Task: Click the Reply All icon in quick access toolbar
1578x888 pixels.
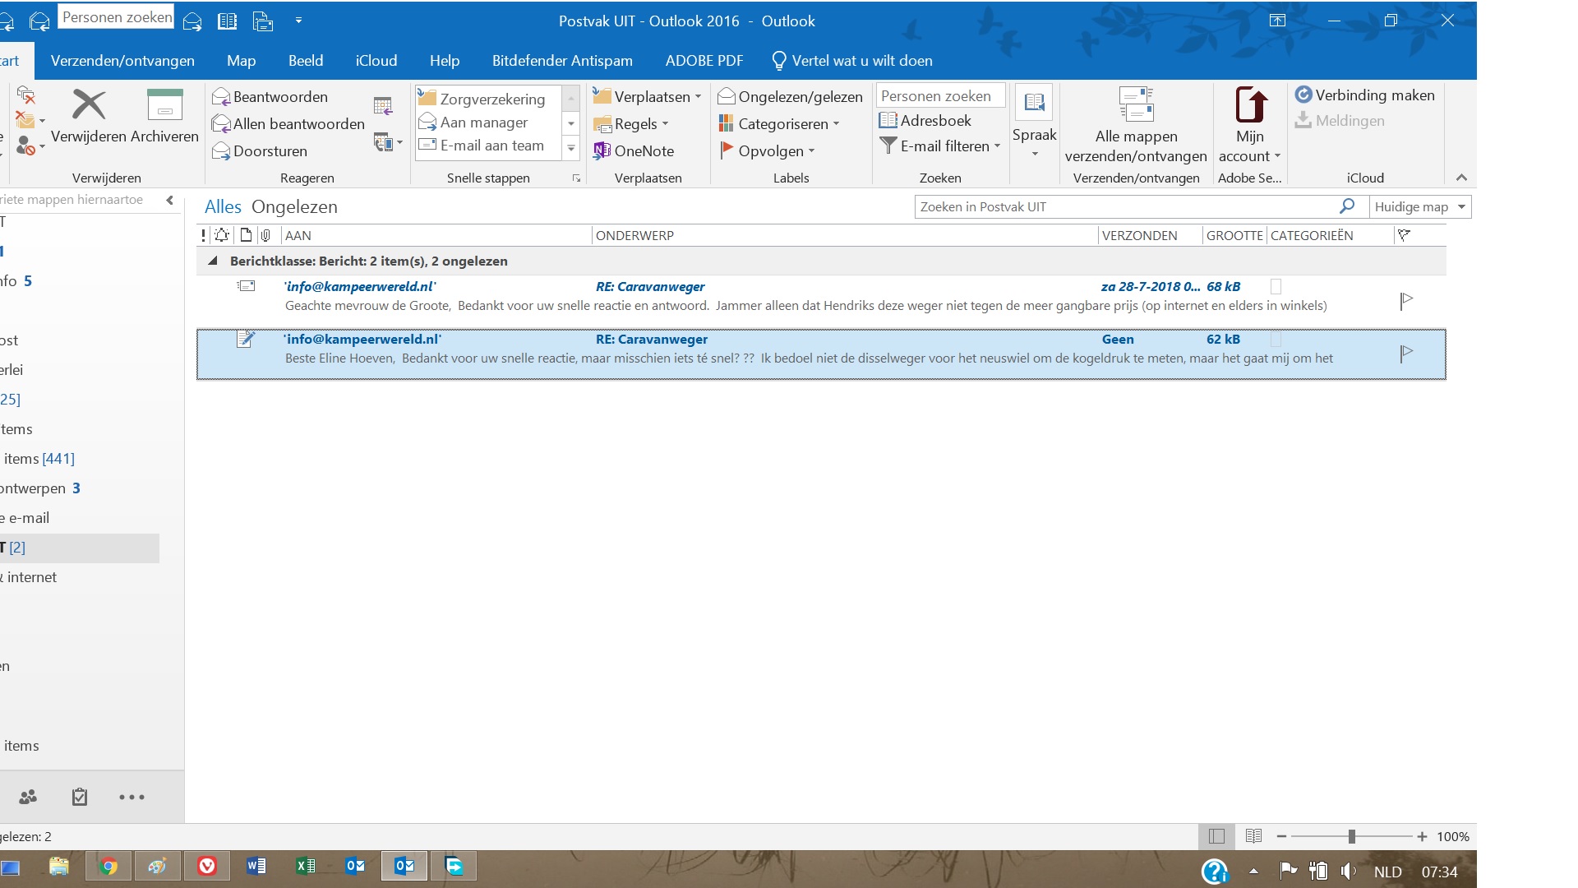Action: click(x=39, y=21)
